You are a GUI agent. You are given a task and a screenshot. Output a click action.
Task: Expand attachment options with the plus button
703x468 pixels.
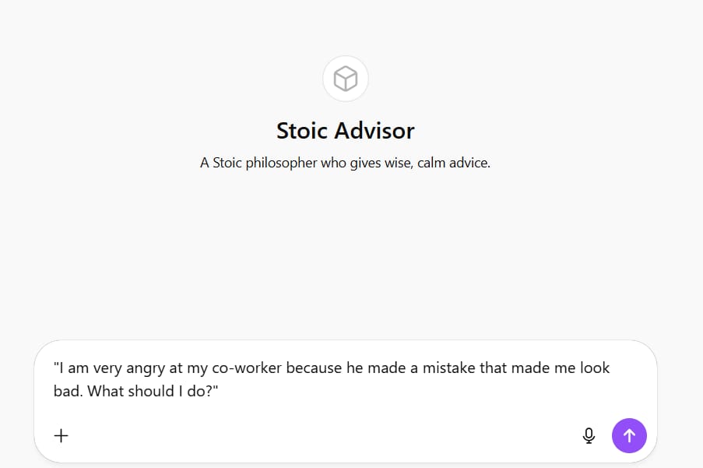(x=61, y=435)
